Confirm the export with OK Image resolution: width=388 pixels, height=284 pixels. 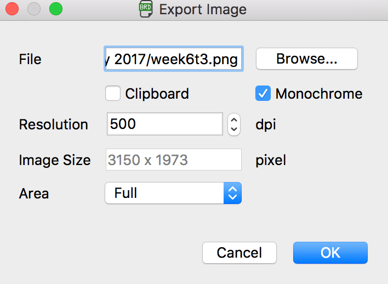point(330,253)
